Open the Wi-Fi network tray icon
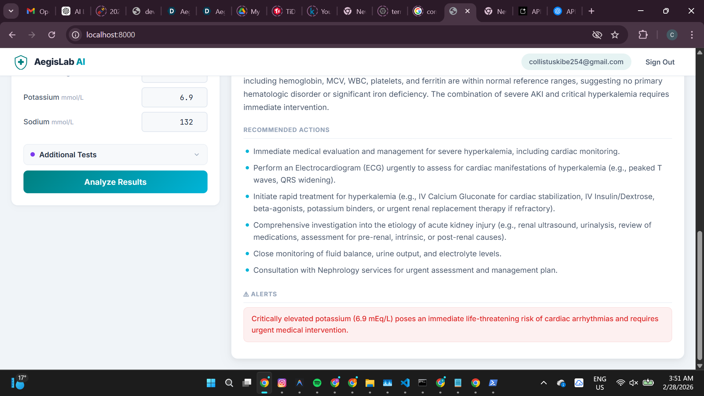Image resolution: width=704 pixels, height=396 pixels. (x=620, y=383)
